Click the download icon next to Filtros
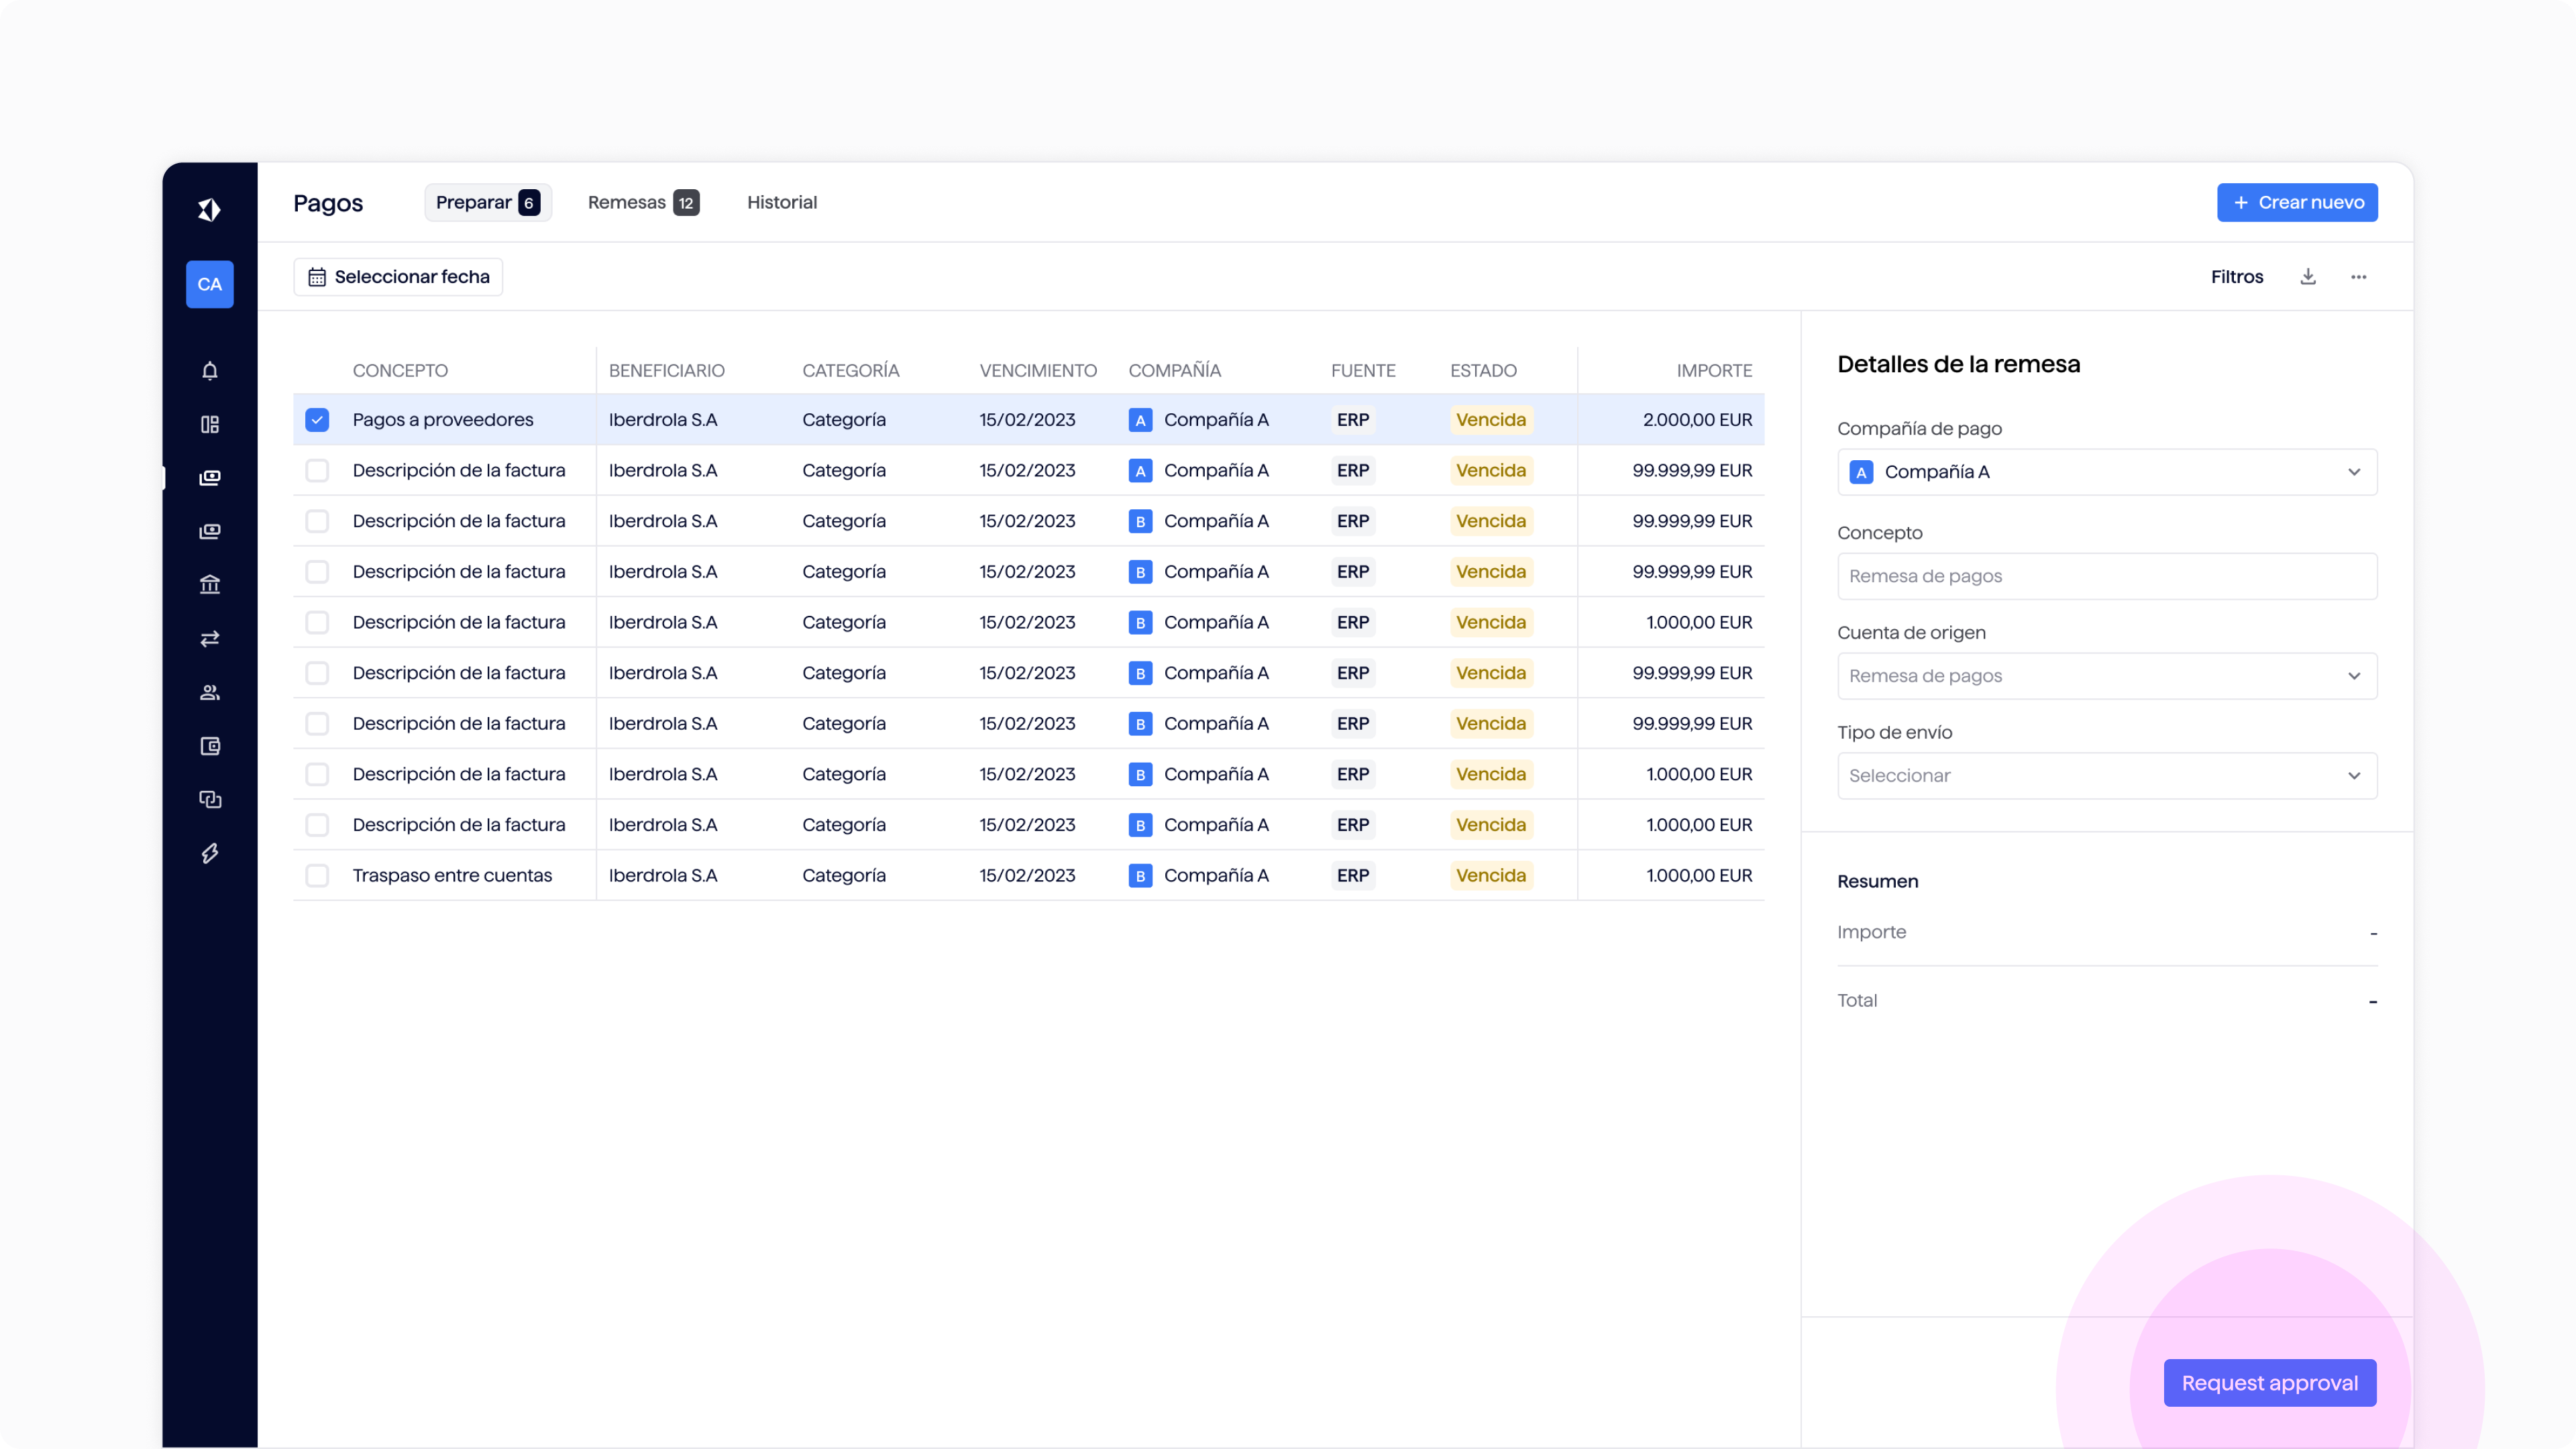The image size is (2576, 1449). pos(2308,277)
